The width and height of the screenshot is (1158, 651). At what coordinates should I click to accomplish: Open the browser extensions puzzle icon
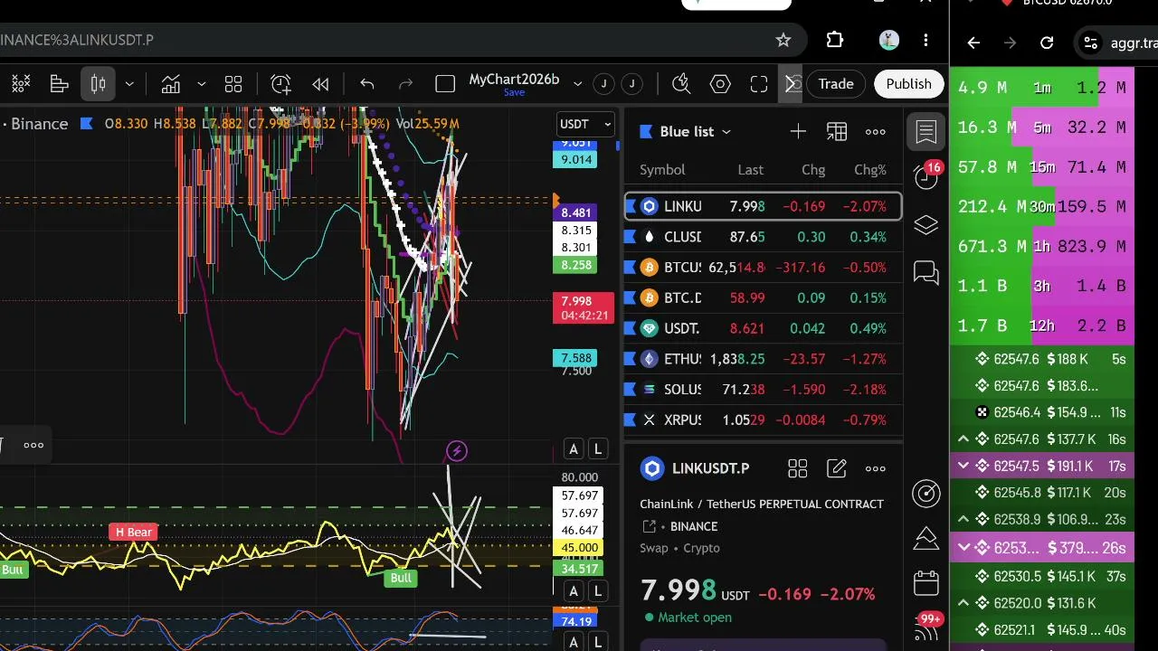pyautogui.click(x=835, y=40)
